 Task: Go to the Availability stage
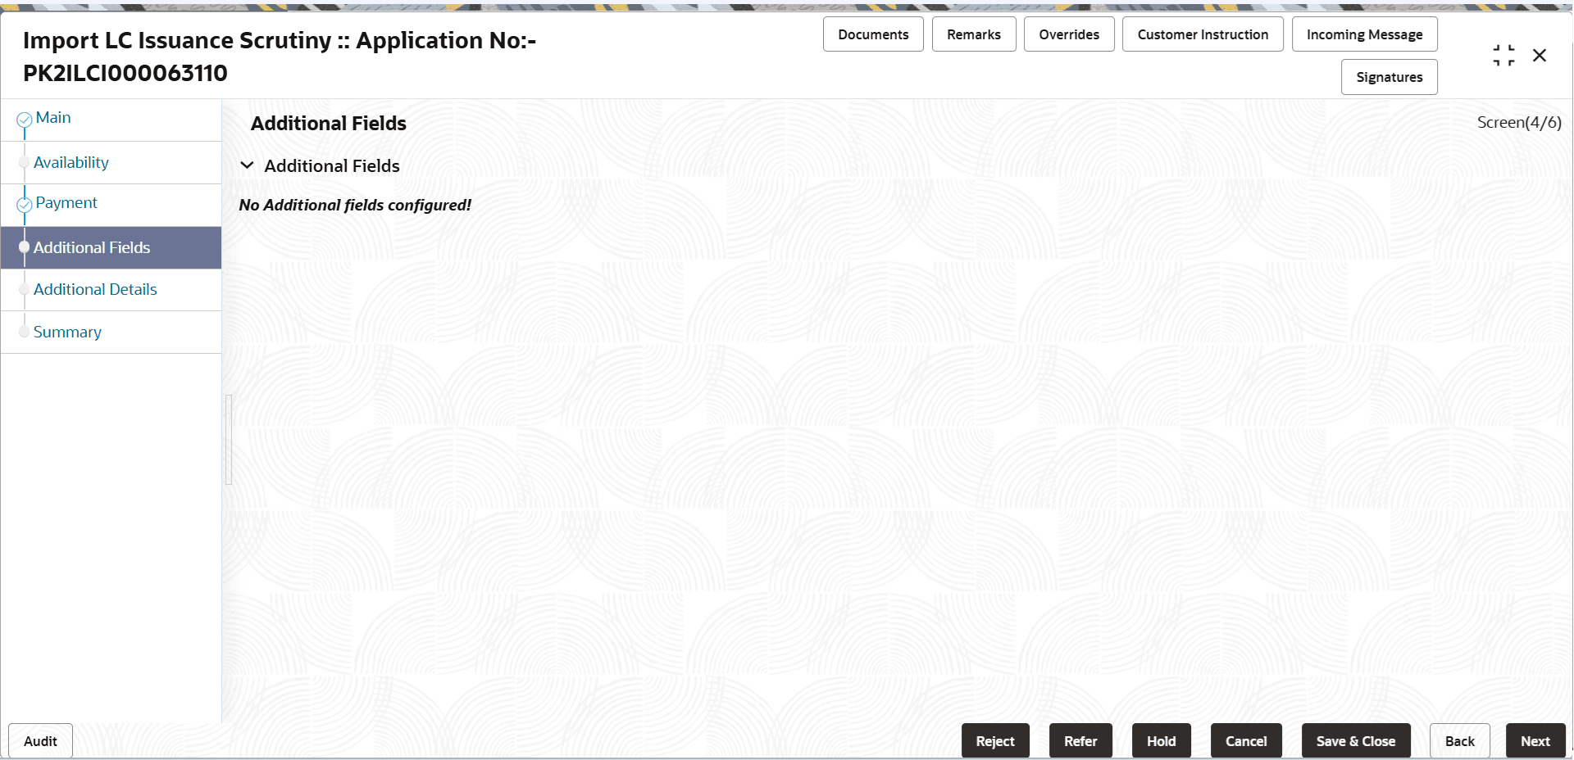71,162
